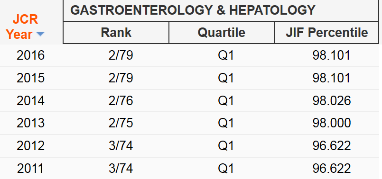Click rank value 2/76 for 2014

121,101
